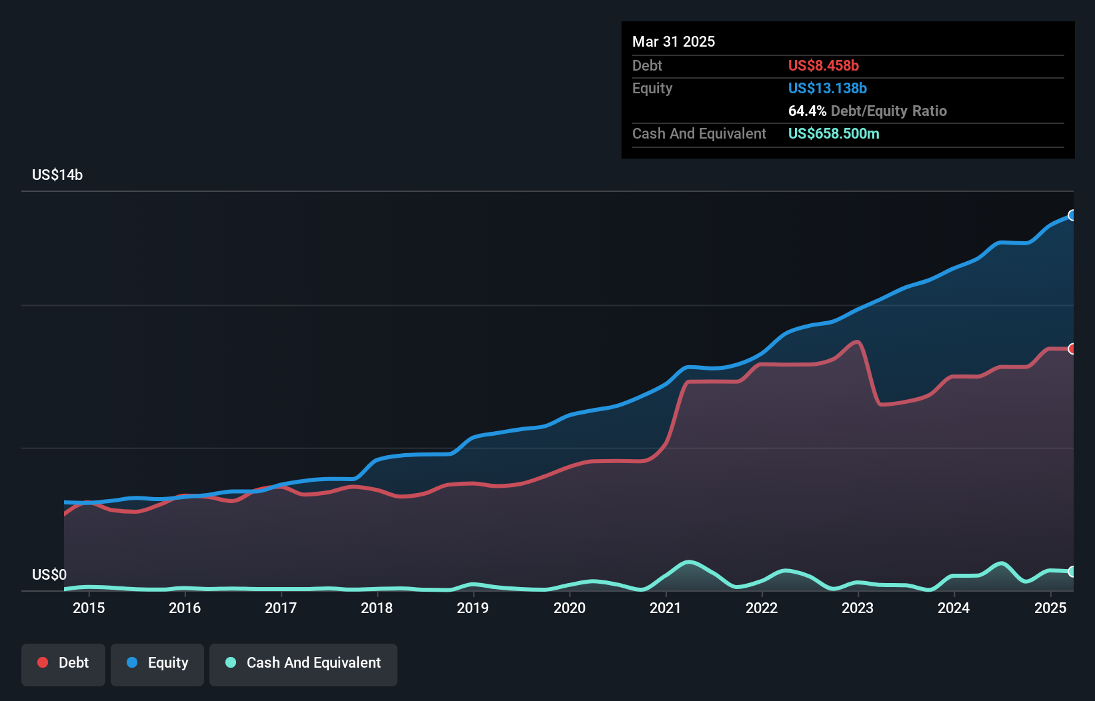1095x701 pixels.
Task: Select the Equity endpoint marker on the chart
Action: tap(1072, 215)
